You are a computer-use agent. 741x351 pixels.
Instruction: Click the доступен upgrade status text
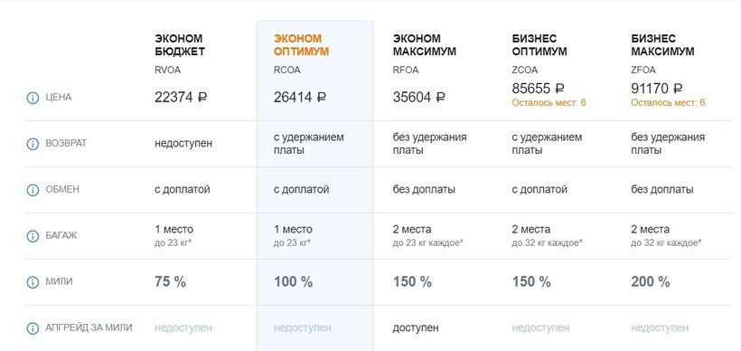(416, 327)
